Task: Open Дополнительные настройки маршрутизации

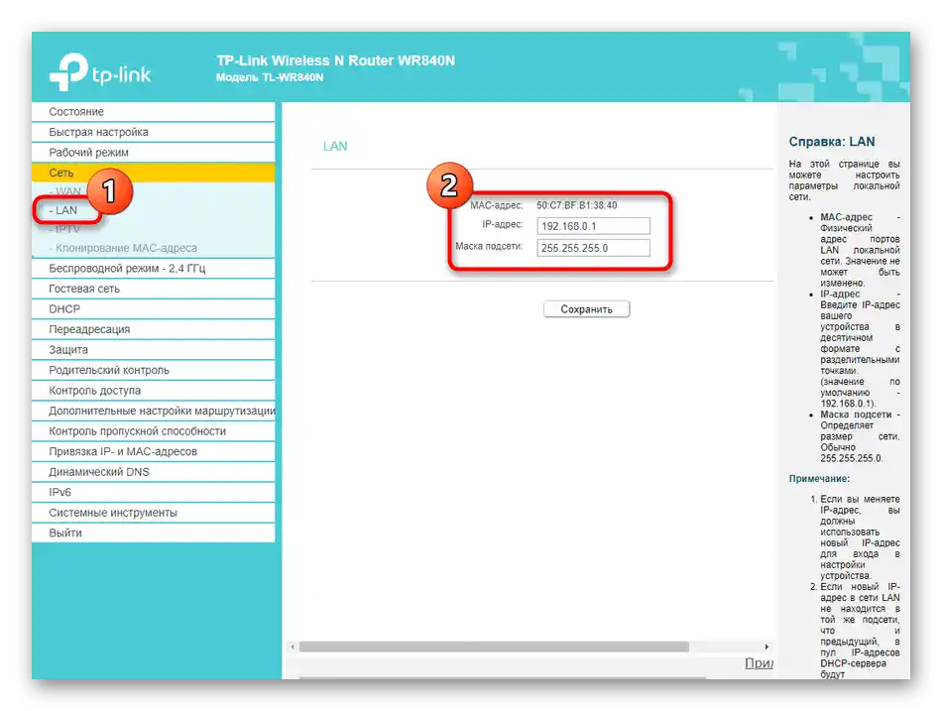Action: point(154,412)
